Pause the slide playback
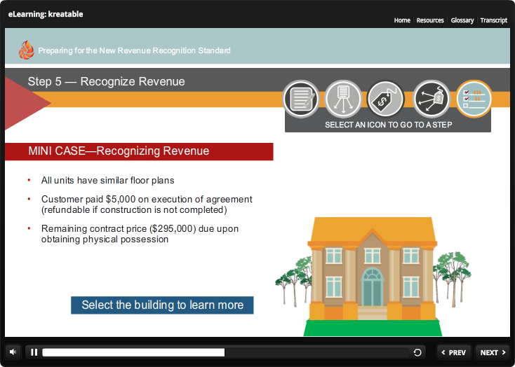This screenshot has height=367, width=515. pos(34,352)
